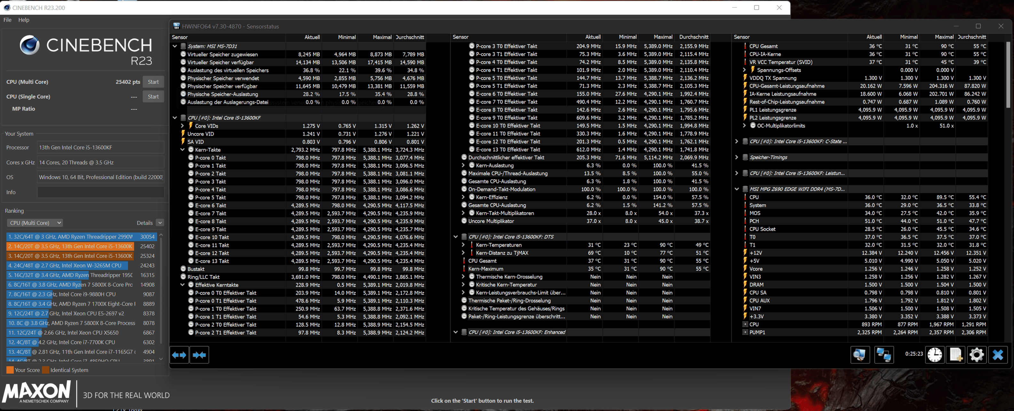Viewport: 1014px width, 411px height.
Task: Click Identical System brown legend swatch
Action: pos(46,370)
